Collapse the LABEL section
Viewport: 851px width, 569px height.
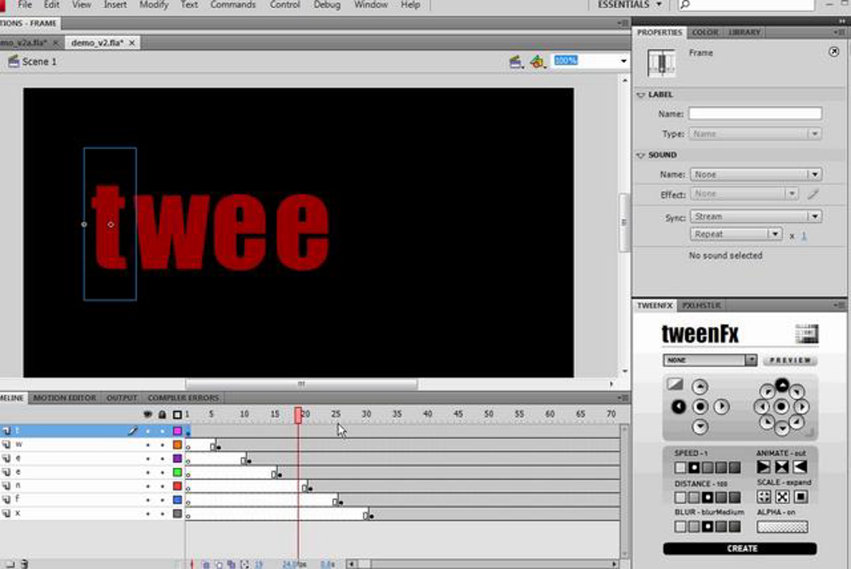(640, 95)
